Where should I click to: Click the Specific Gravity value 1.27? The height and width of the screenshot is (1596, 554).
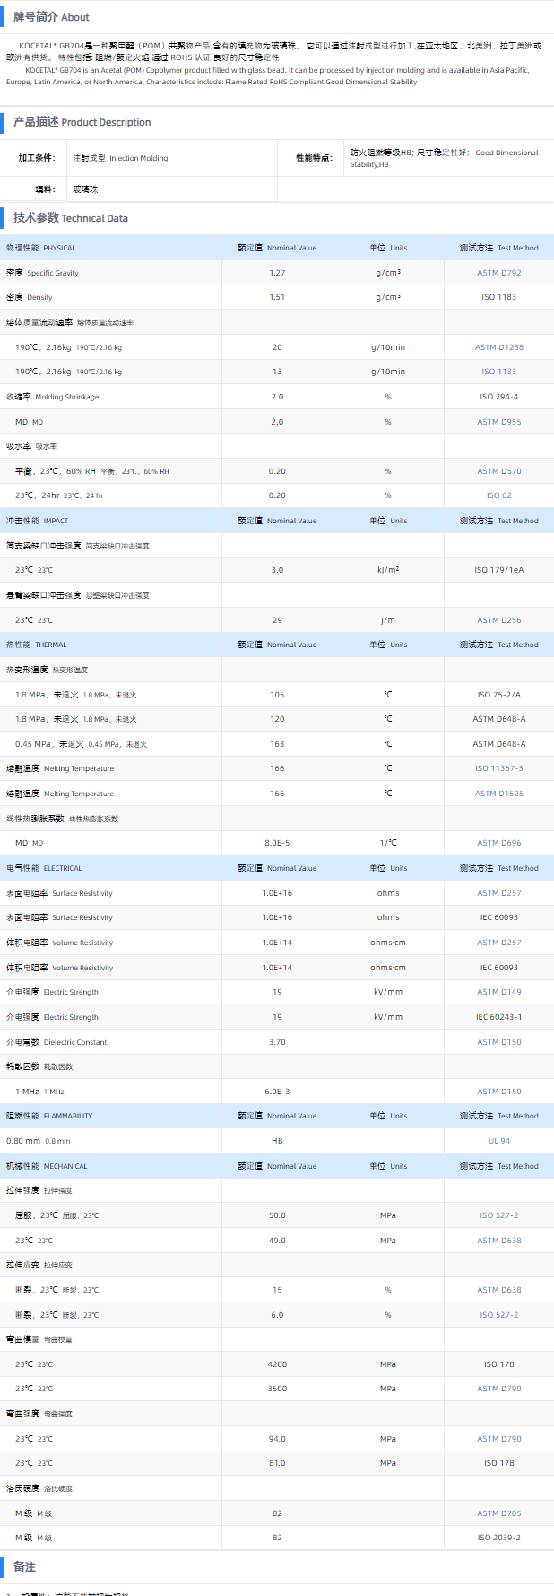tap(277, 273)
